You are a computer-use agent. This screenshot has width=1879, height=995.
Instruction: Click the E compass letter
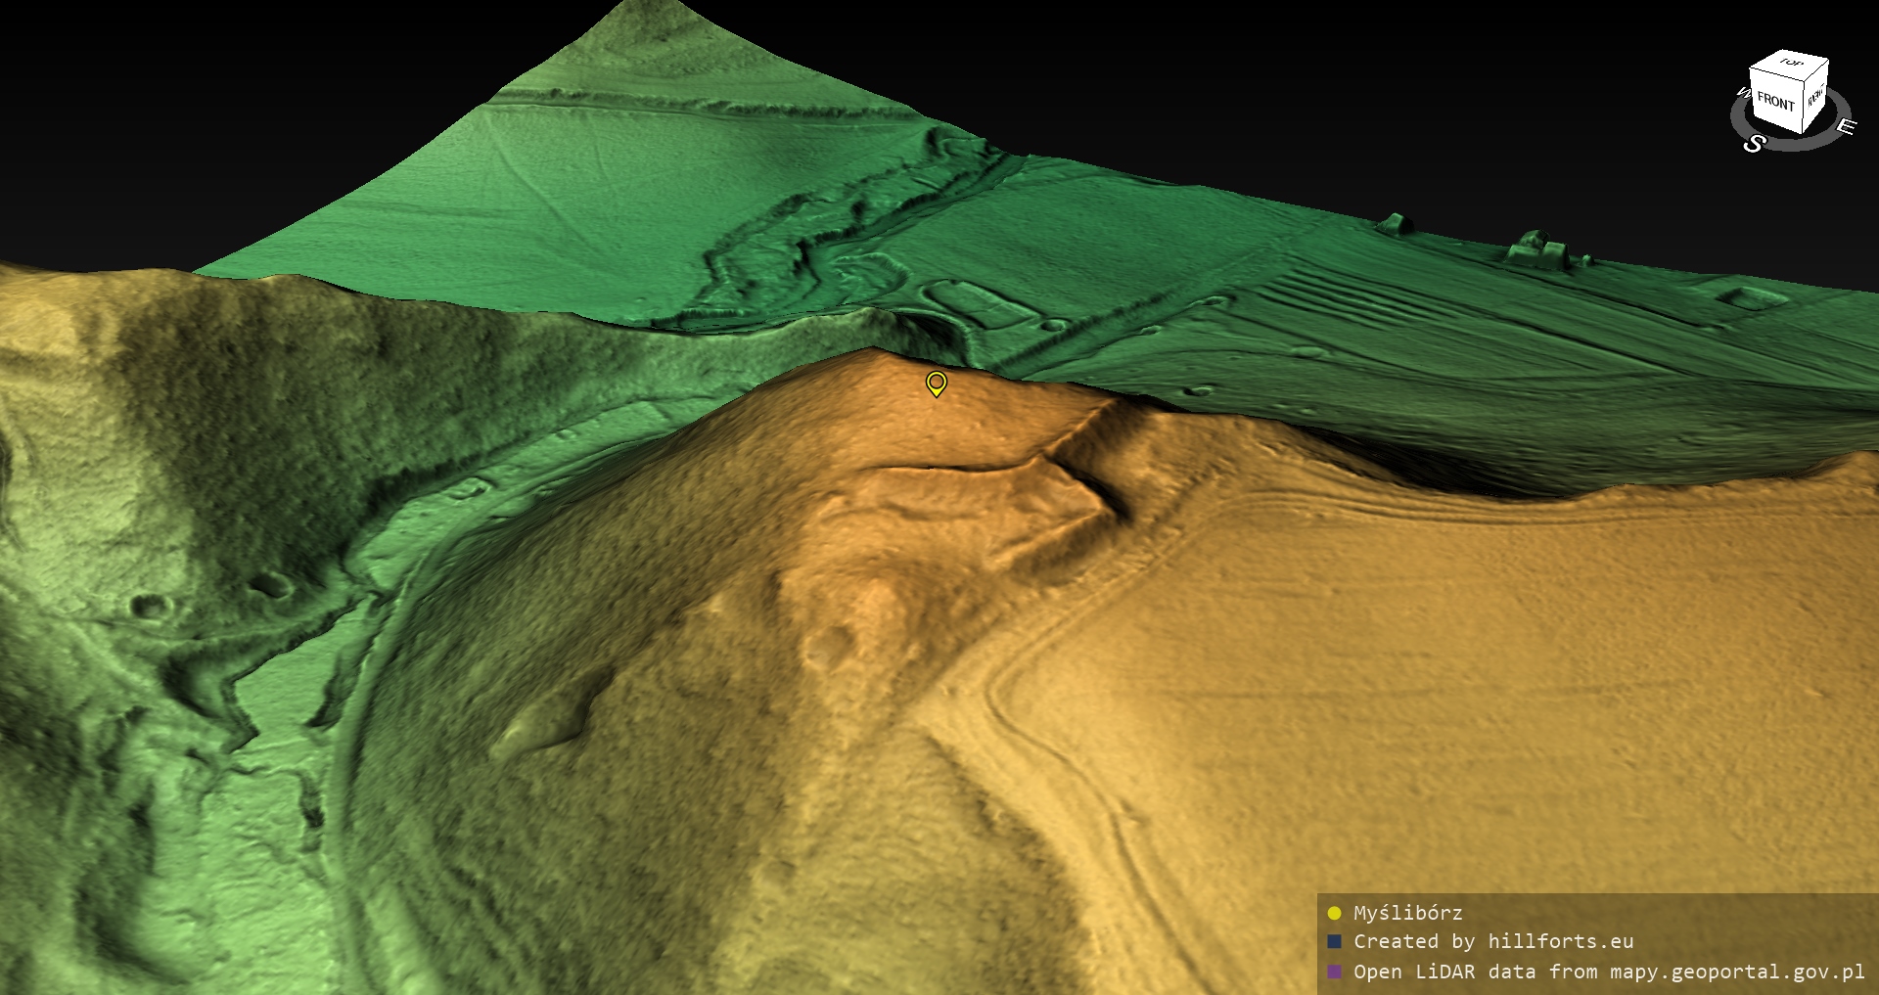pos(1845,126)
